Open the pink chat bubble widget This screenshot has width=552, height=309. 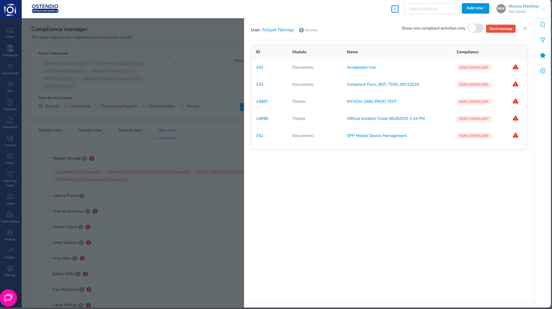click(9, 298)
